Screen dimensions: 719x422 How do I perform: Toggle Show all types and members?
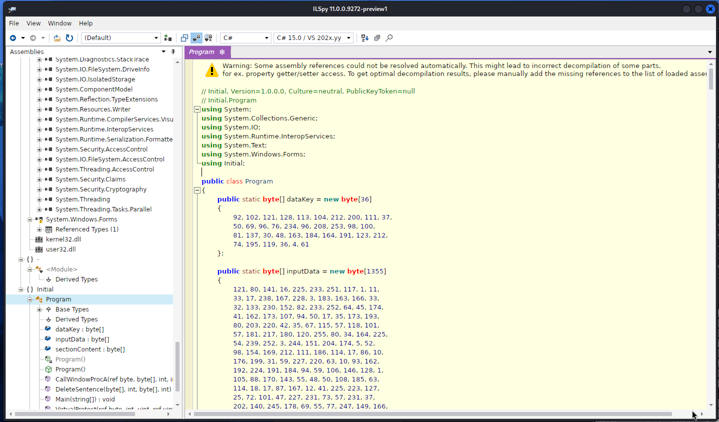[208, 38]
